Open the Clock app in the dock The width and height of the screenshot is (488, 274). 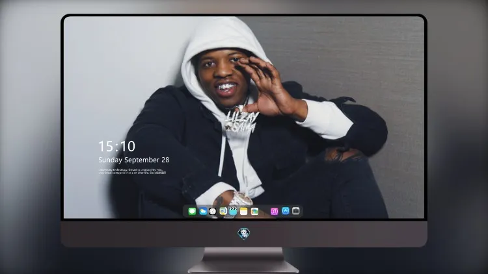(213, 211)
